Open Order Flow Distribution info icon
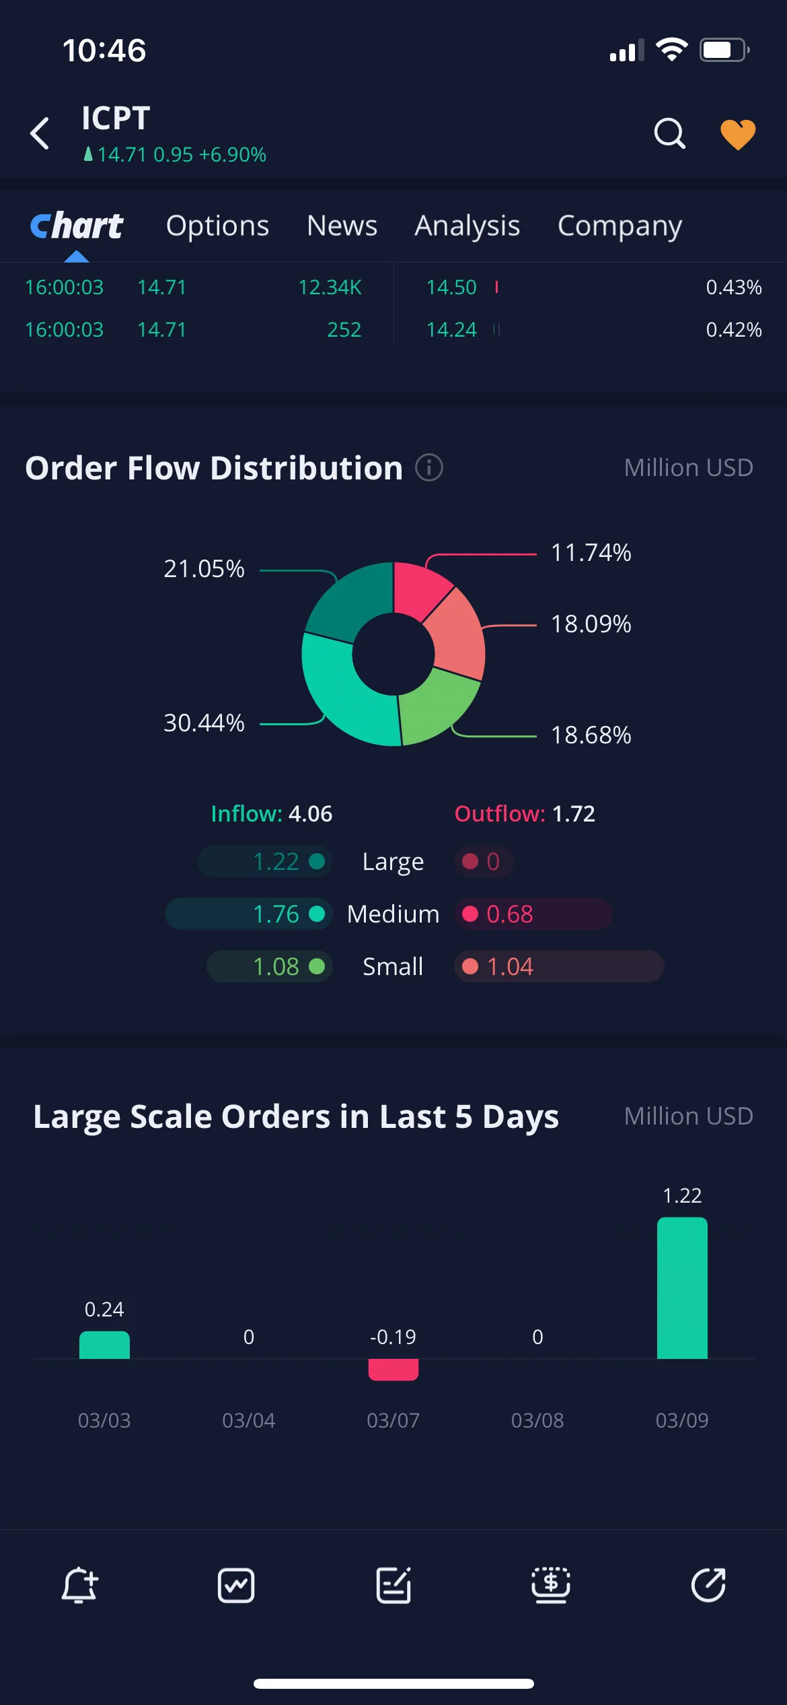The width and height of the screenshot is (787, 1705). 429,467
